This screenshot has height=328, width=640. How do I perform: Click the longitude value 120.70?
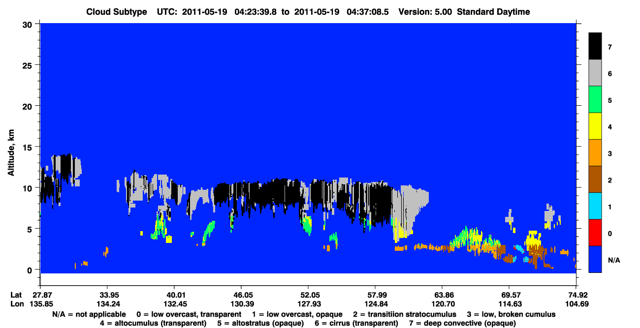[442, 303]
